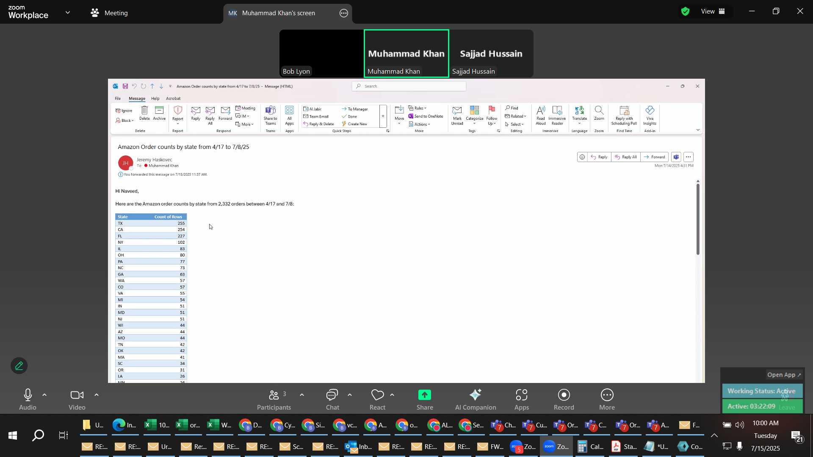Image resolution: width=813 pixels, height=457 pixels.
Task: Select Bob Lyon's video thumbnail
Action: 321,53
